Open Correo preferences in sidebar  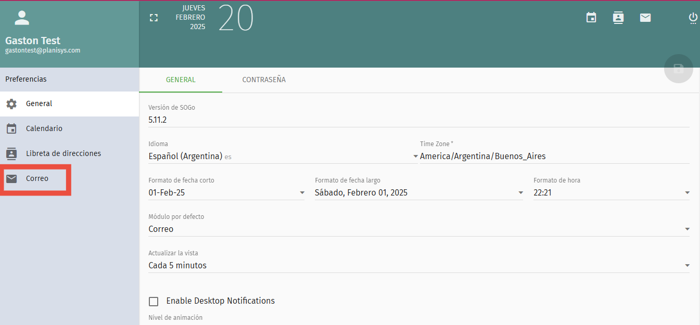[37, 179]
